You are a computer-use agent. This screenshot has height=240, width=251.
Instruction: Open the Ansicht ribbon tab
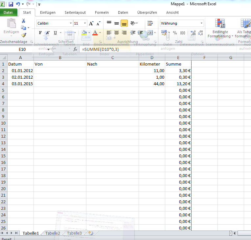pos(172,12)
